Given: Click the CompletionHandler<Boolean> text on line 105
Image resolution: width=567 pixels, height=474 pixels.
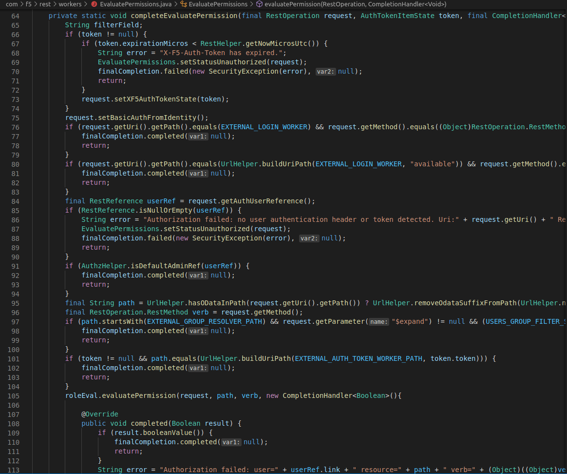Looking at the screenshot, I should pos(336,395).
